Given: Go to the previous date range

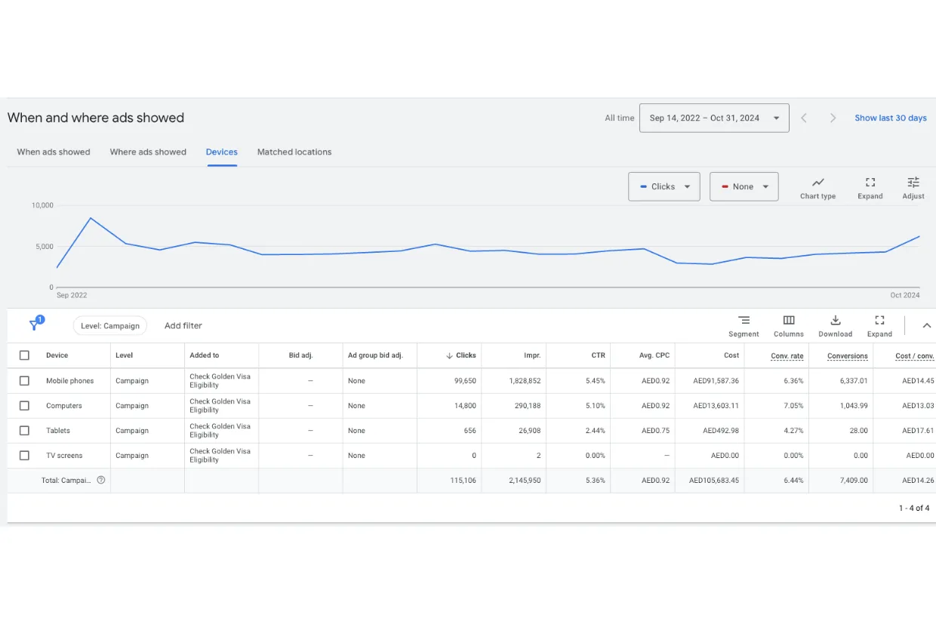Looking at the screenshot, I should point(804,118).
